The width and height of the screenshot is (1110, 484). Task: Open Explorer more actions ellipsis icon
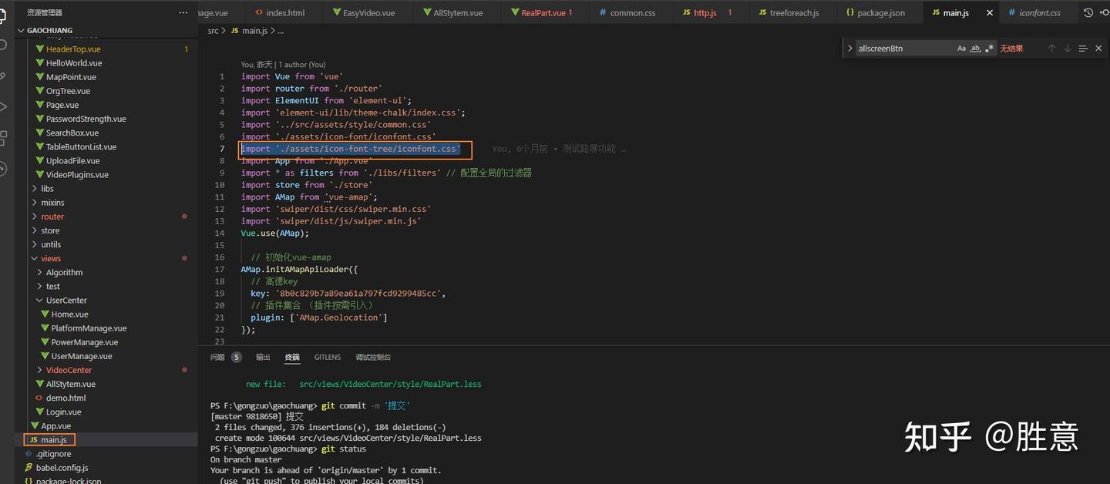(x=183, y=12)
